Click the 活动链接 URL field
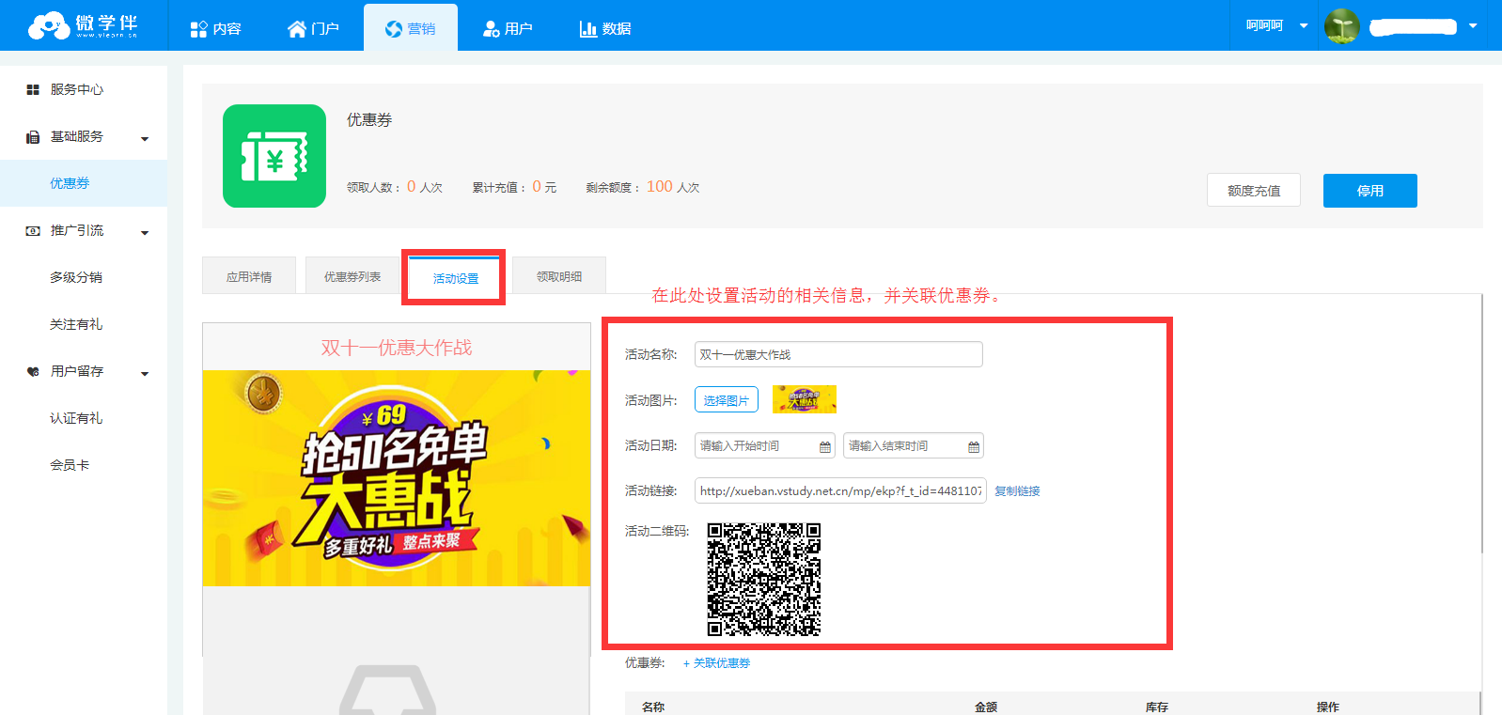 840,490
